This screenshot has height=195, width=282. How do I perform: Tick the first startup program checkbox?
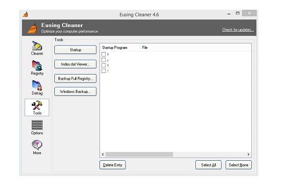click(x=104, y=54)
